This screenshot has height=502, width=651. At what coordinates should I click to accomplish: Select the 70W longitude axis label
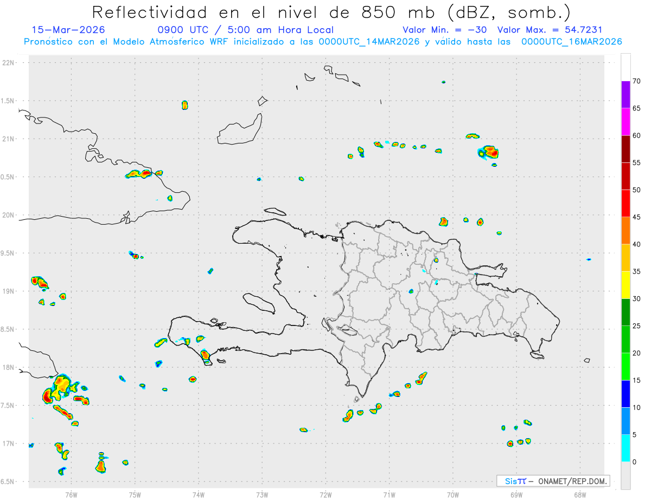453,494
